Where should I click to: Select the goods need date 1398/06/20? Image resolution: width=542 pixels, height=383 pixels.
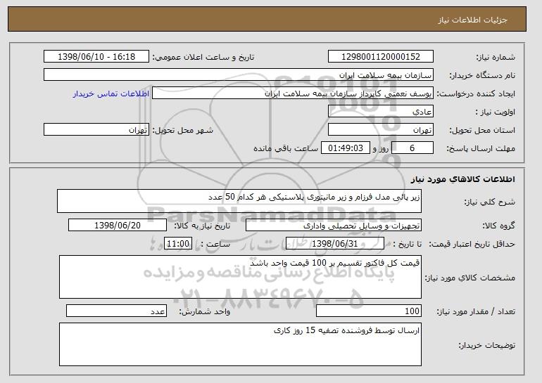tap(118, 226)
